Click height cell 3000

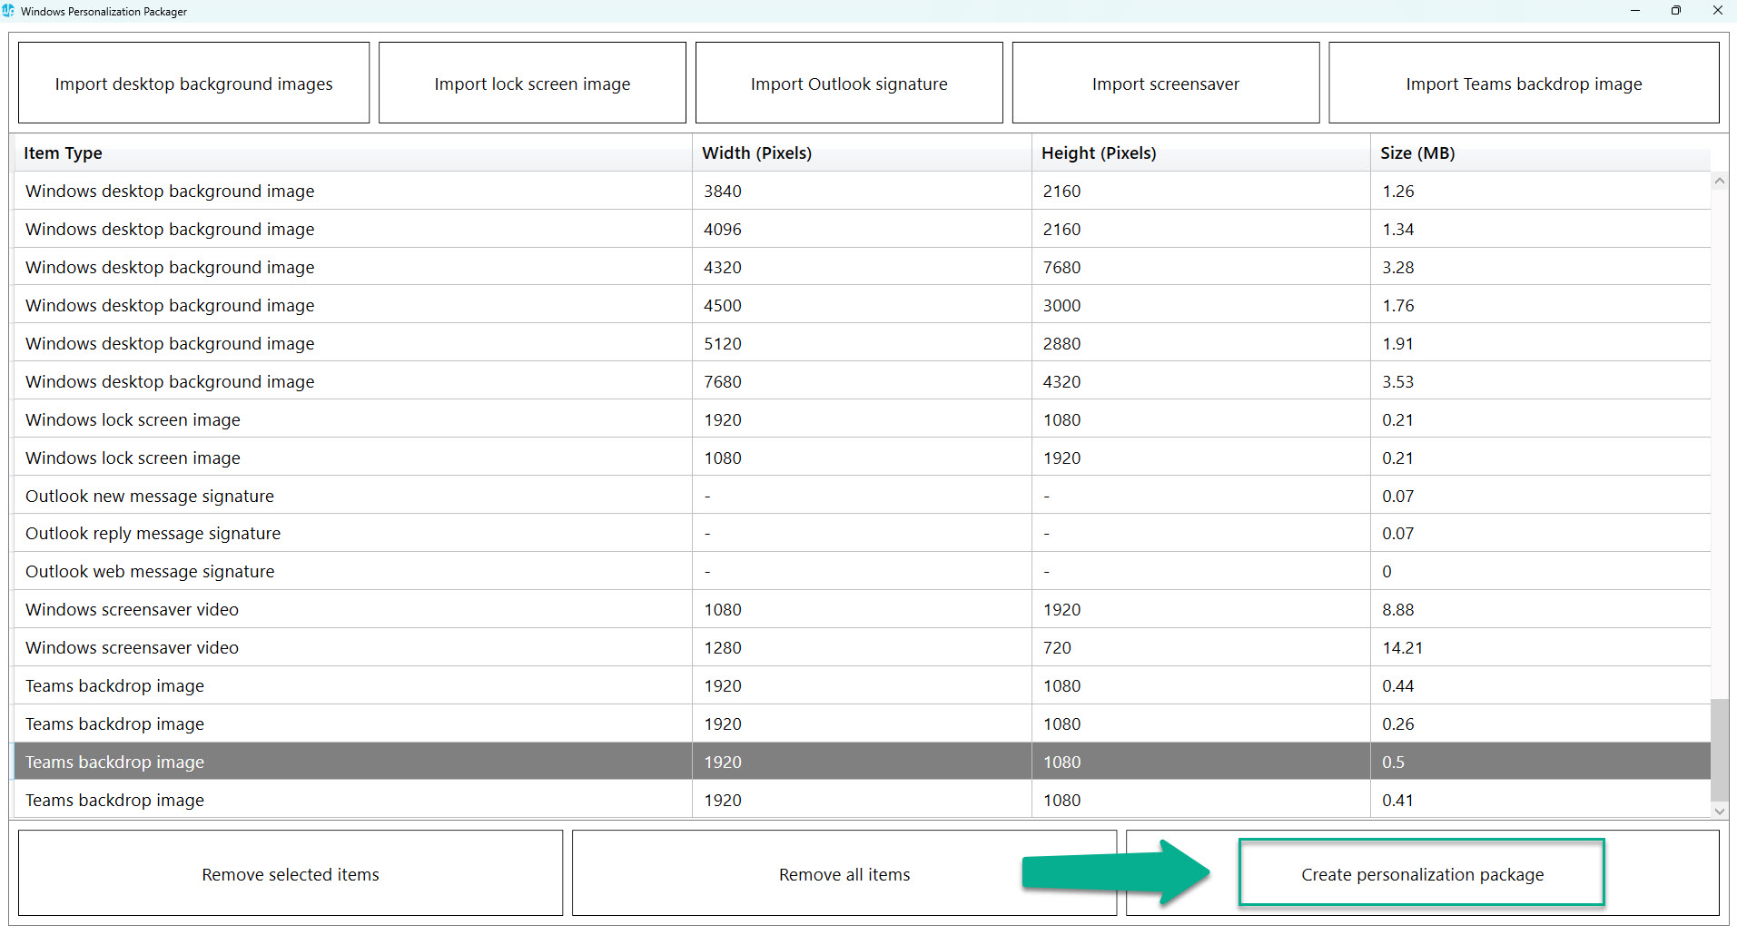1200,305
